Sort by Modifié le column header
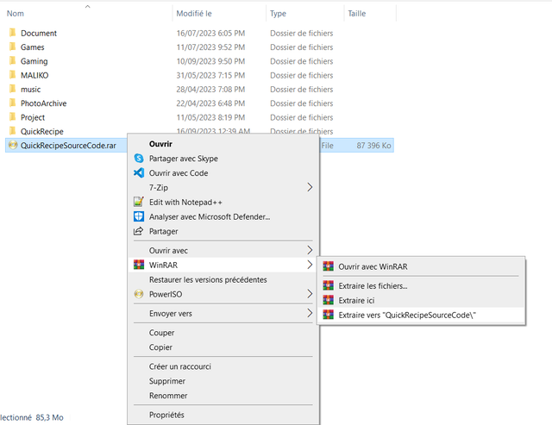552x425 pixels. coord(194,14)
